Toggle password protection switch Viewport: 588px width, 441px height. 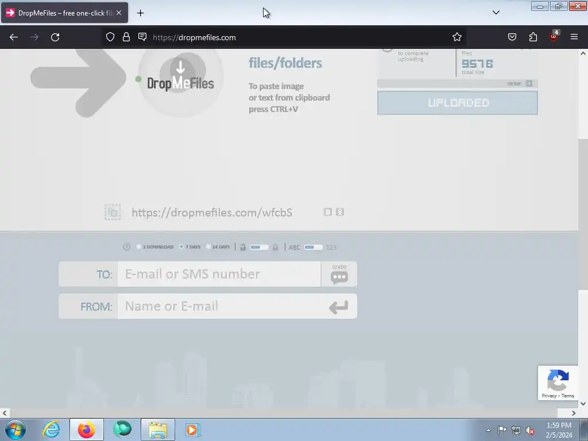[x=260, y=247]
